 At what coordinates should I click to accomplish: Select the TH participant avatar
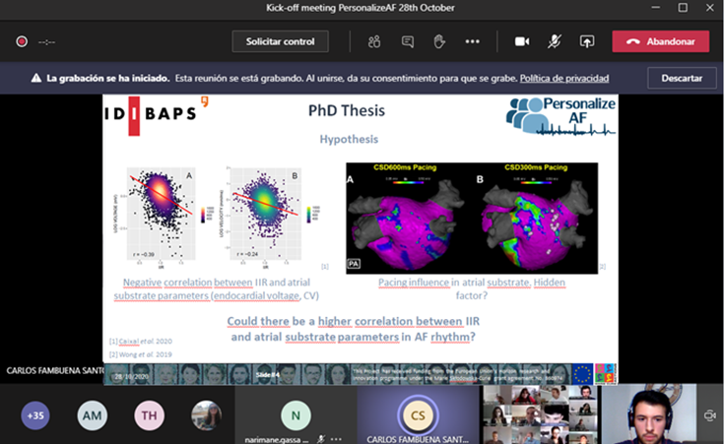[x=150, y=415]
